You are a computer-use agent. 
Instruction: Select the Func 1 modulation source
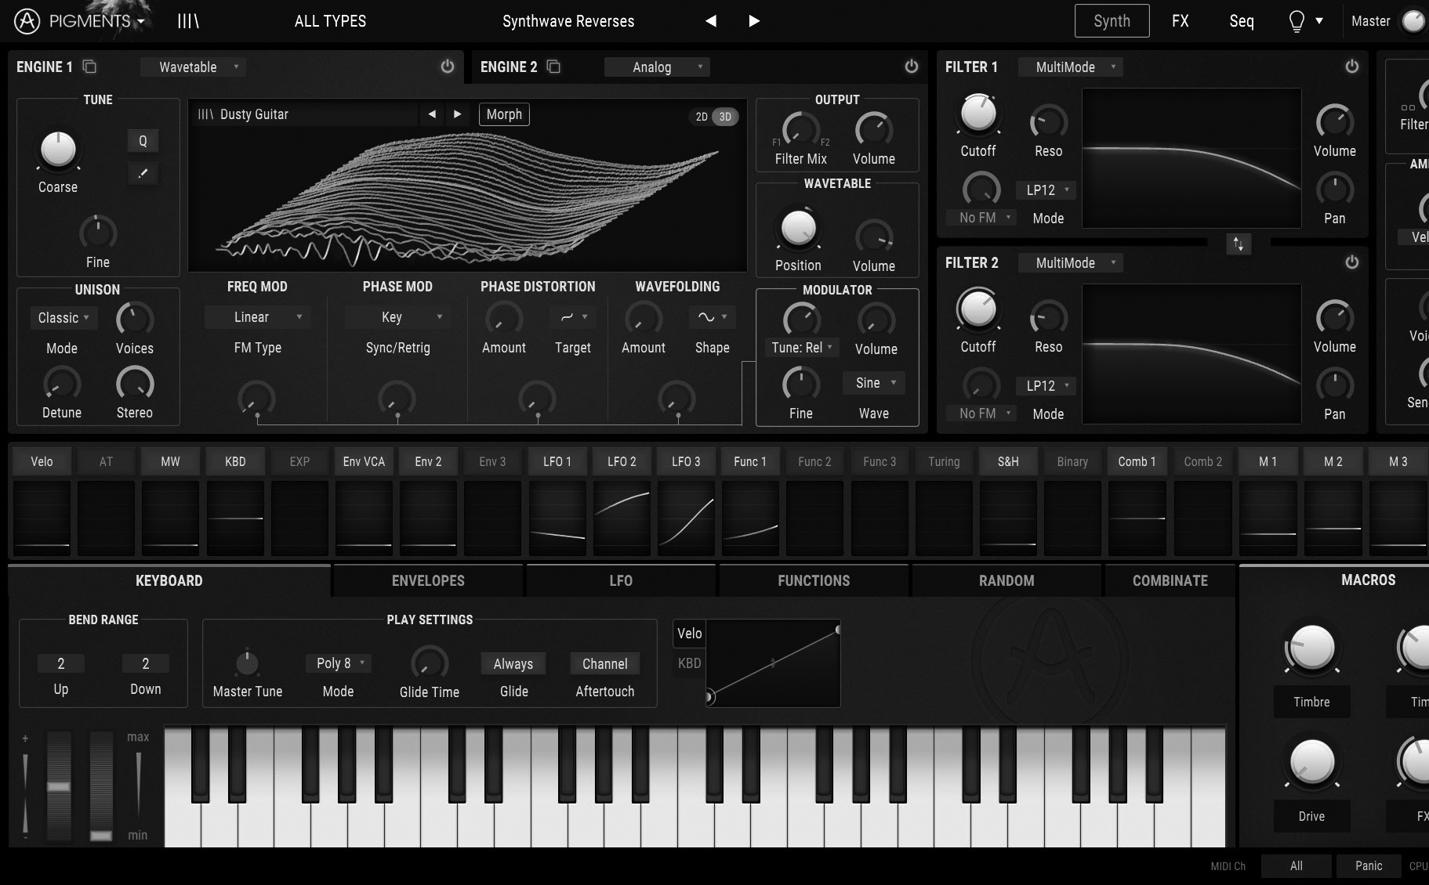(x=750, y=461)
